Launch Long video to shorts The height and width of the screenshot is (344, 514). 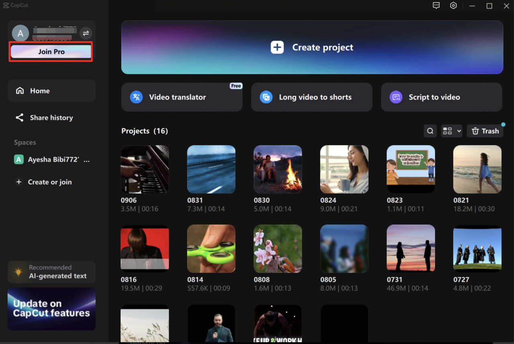[x=312, y=97]
